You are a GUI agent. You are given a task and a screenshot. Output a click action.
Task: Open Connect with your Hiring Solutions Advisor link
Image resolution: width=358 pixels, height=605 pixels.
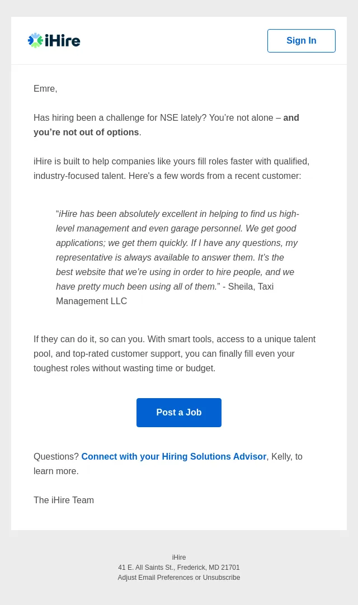click(x=174, y=456)
